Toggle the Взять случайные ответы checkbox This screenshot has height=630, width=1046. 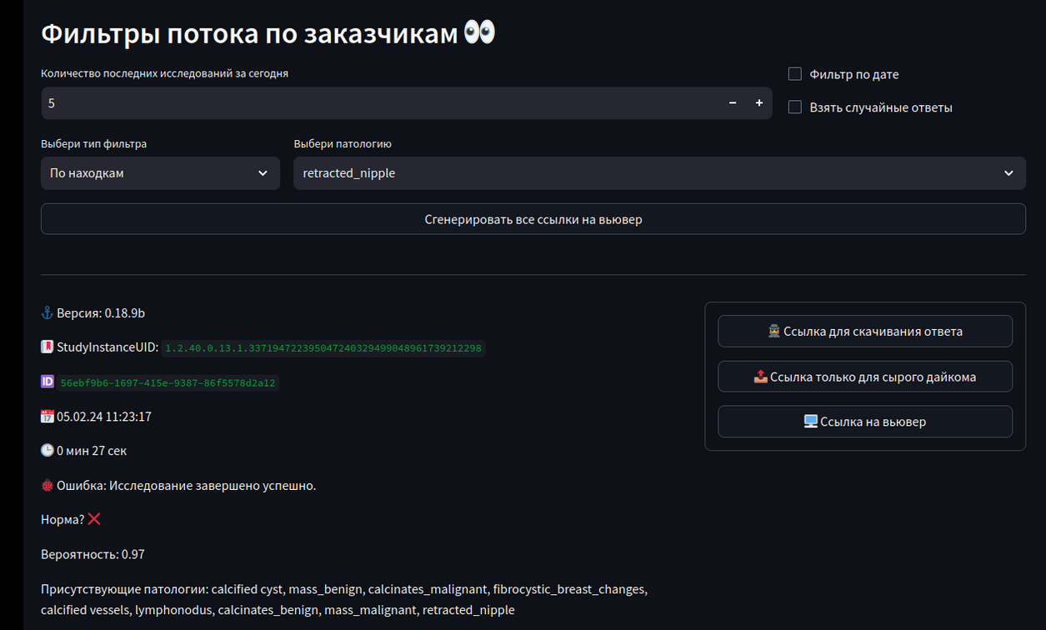795,107
